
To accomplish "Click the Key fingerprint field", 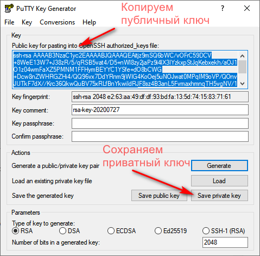I will [160, 97].
